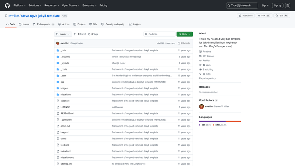The height and width of the screenshot is (166, 295).
Task: Open the GitHub logo homepage
Action: [7, 6]
